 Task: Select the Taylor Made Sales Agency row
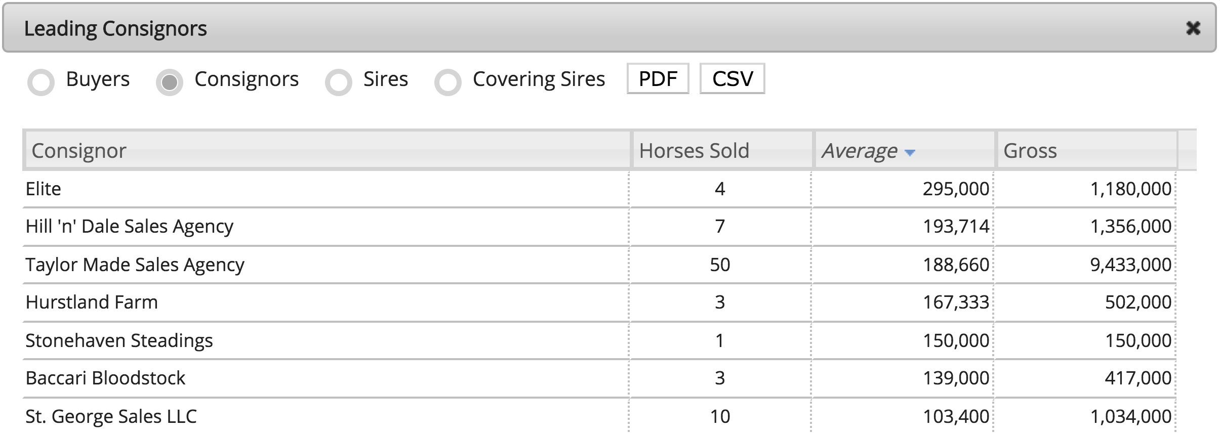[599, 265]
